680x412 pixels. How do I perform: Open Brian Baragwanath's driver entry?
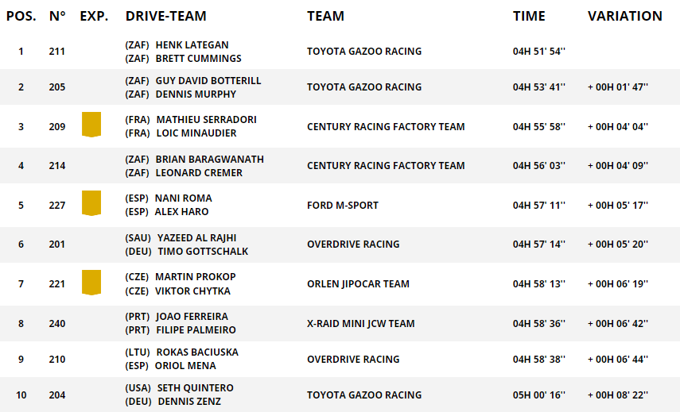(x=209, y=160)
